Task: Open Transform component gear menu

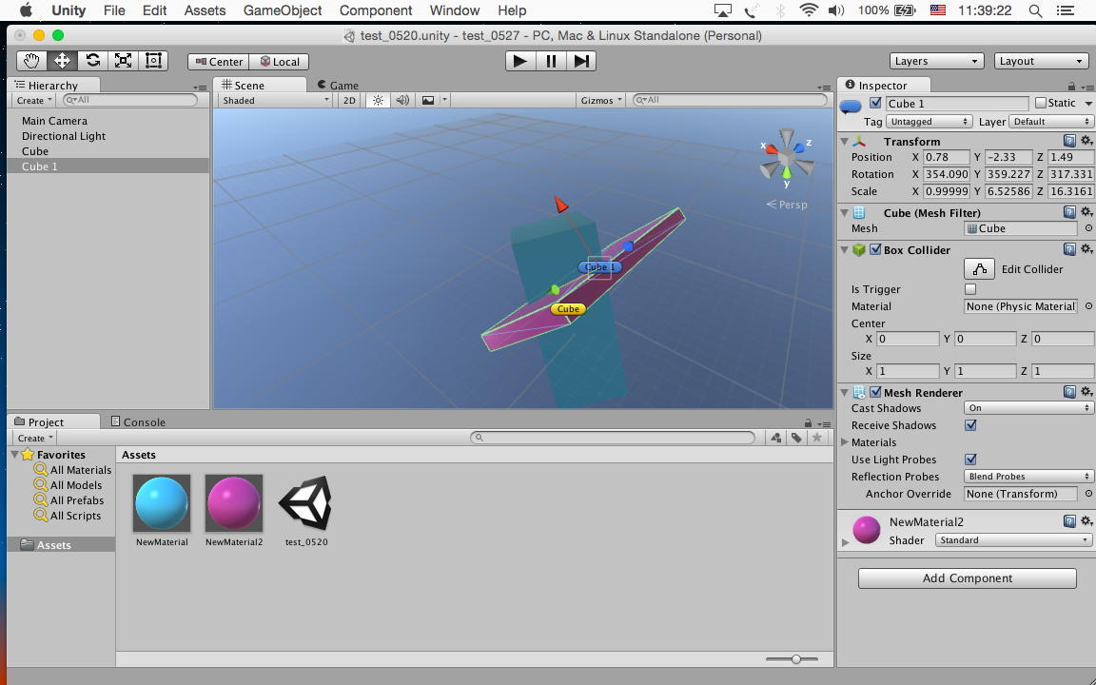Action: pos(1086,141)
